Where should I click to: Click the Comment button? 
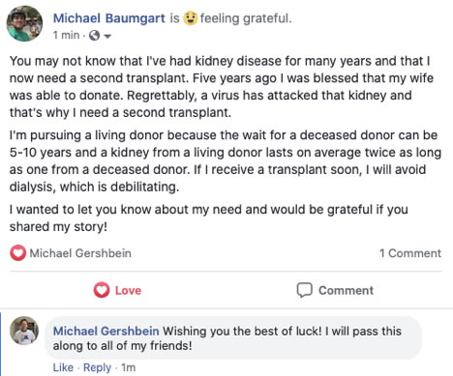pos(335,290)
